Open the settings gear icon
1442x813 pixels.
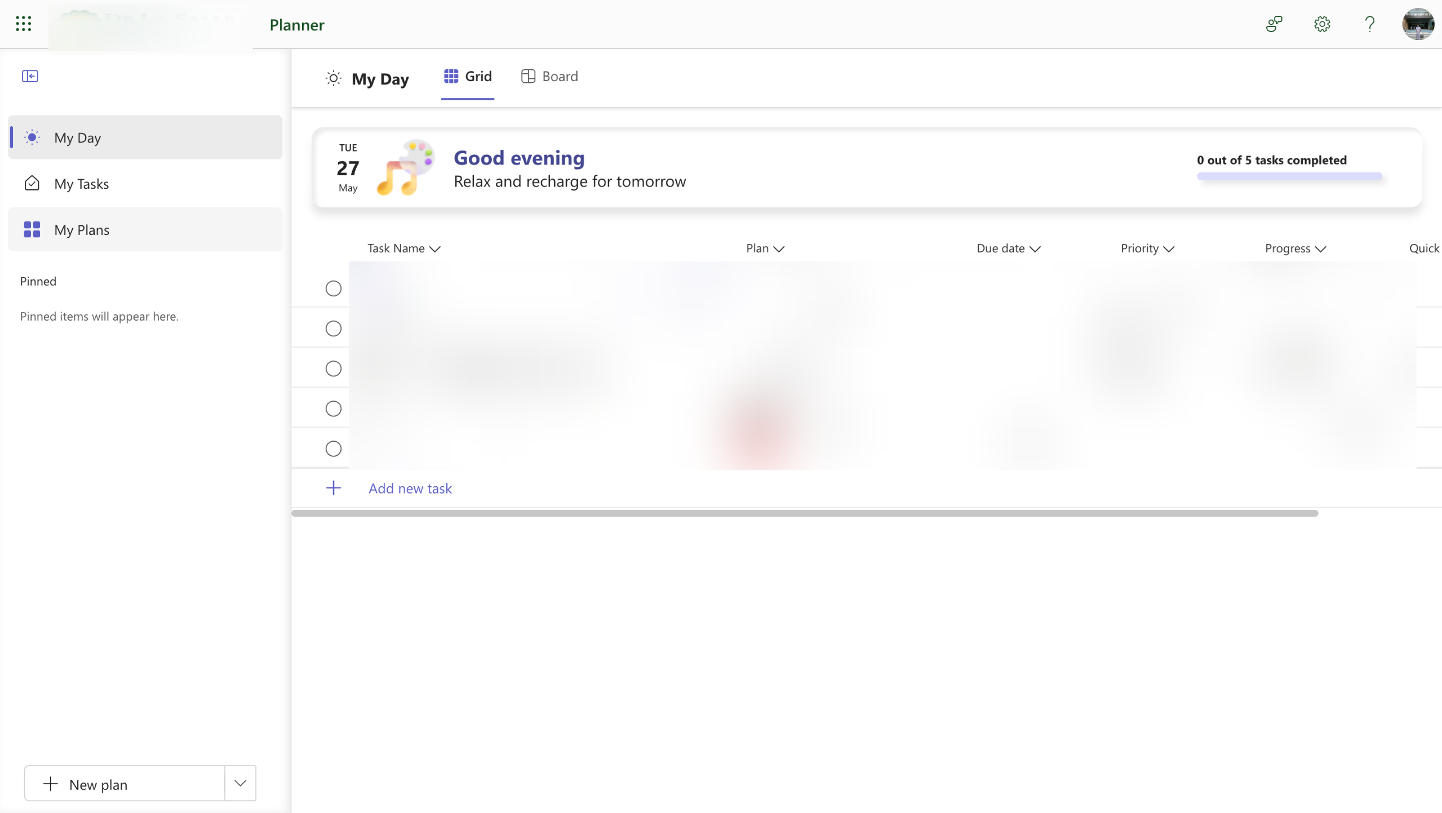point(1321,24)
